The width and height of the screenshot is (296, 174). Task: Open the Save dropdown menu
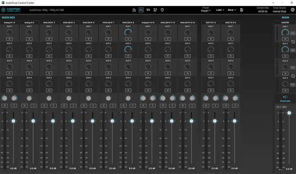tap(232, 10)
